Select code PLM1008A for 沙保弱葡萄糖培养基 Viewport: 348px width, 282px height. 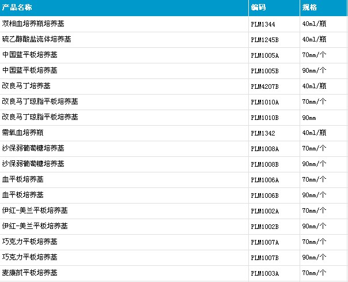(x=265, y=149)
